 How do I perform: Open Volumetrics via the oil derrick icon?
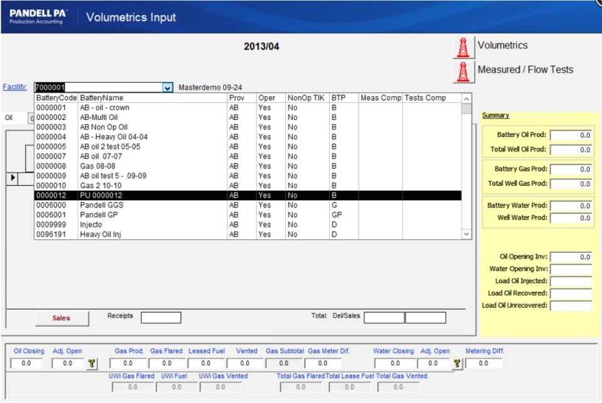[x=463, y=47]
